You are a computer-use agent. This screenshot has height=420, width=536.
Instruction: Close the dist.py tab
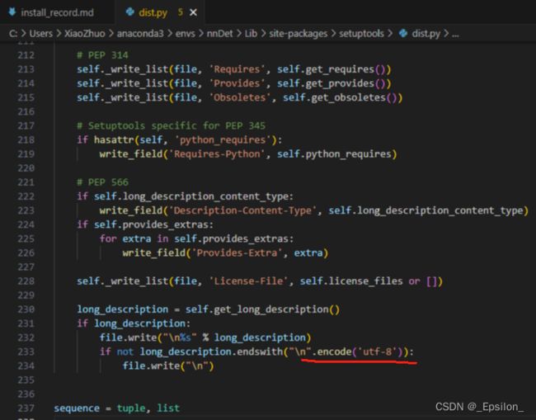click(193, 12)
